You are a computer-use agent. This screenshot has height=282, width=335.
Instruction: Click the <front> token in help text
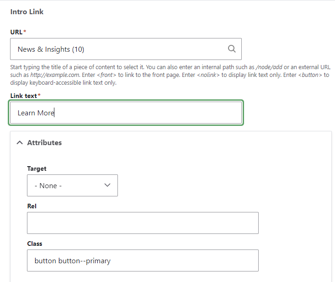click(106, 75)
